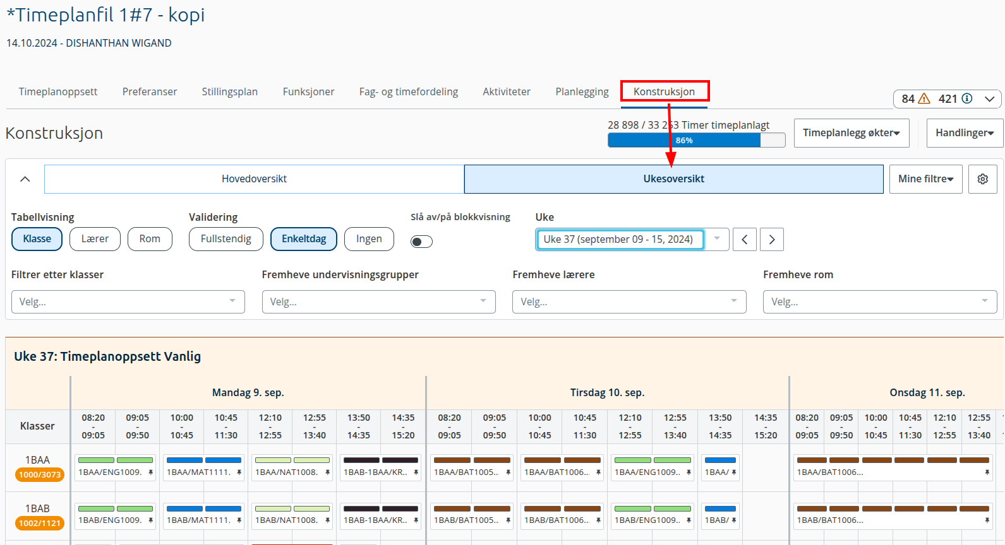Open the Planlegging tab
The image size is (1005, 545).
coord(582,92)
